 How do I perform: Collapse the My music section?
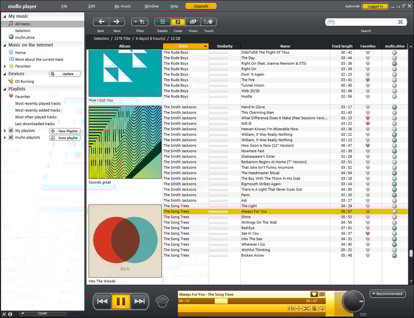point(5,16)
